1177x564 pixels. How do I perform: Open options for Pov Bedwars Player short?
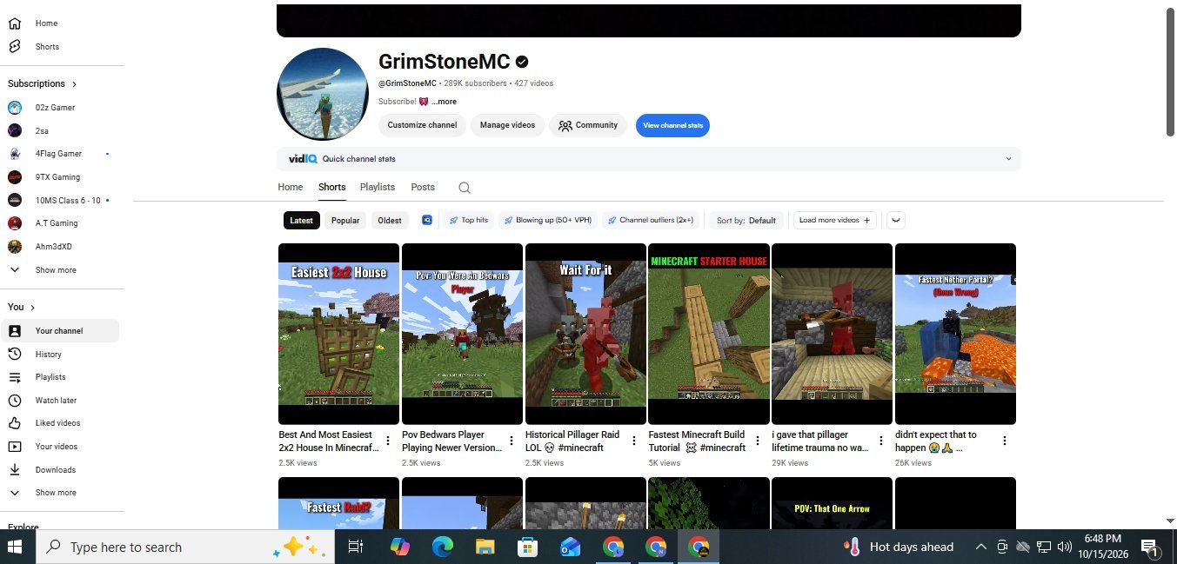[512, 441]
